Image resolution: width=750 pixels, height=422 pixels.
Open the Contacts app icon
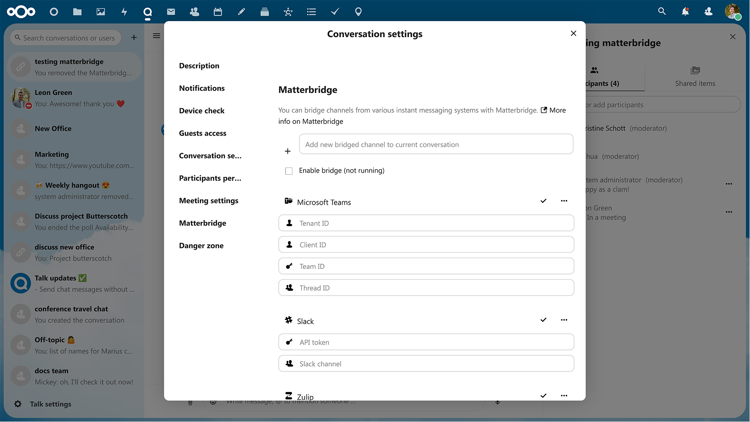[195, 12]
